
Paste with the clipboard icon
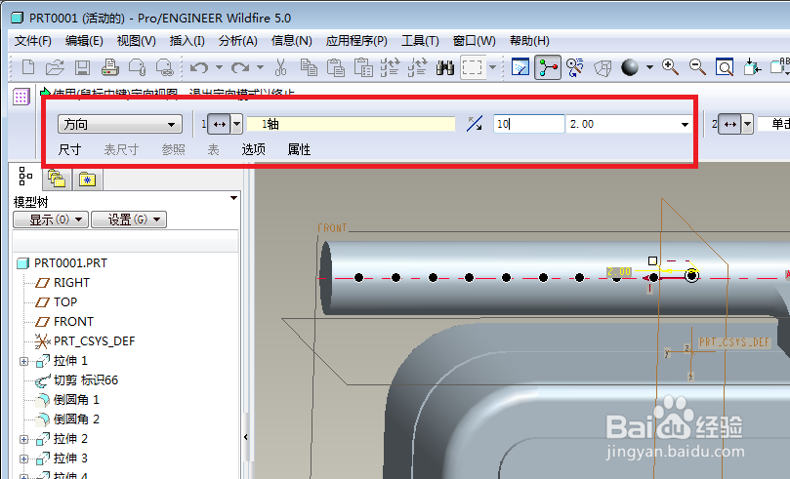click(336, 67)
